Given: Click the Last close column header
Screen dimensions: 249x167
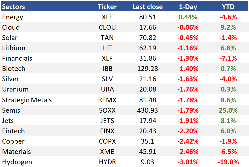Looking at the screenshot, I should click(x=148, y=7).
